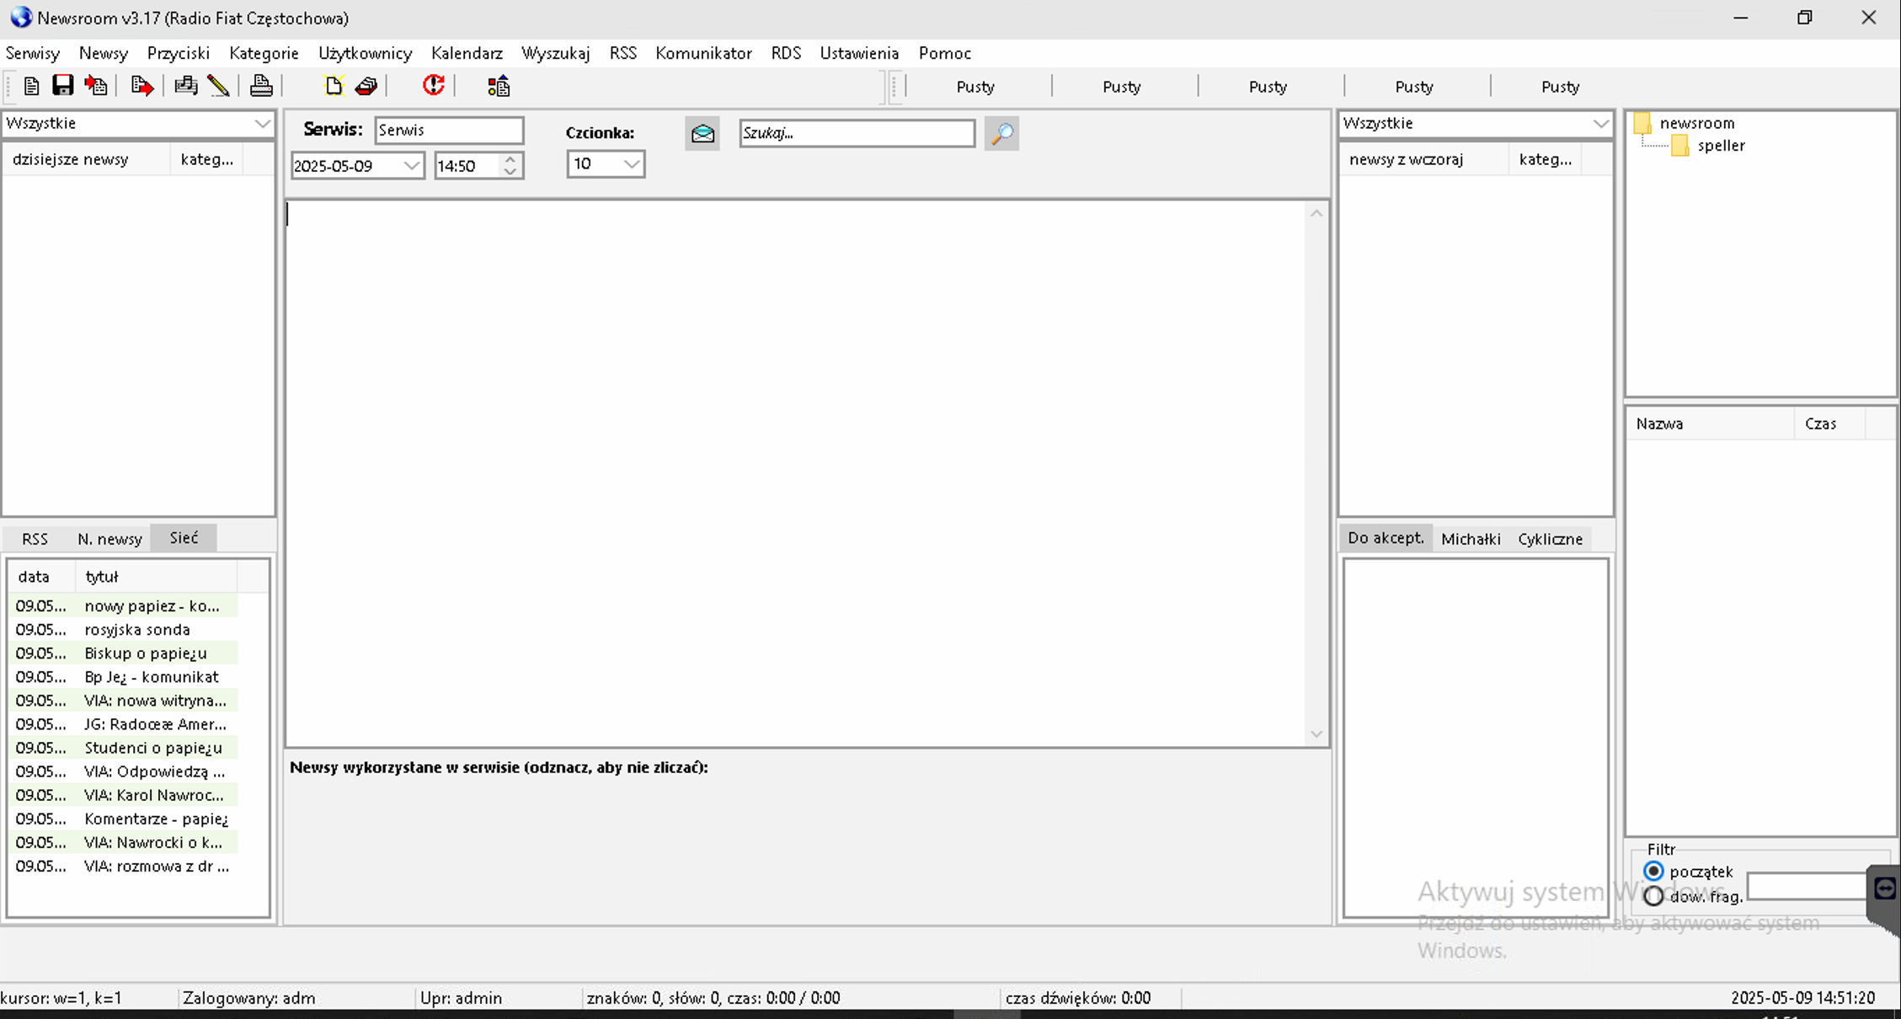The image size is (1901, 1019).
Task: Switch to the Michałki tab
Action: (x=1470, y=539)
